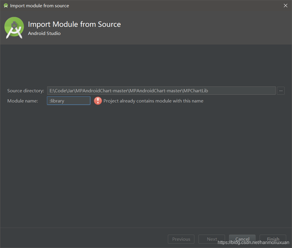This screenshot has width=292, height=248.
Task: Focus the Module name field containing :library
Action: tap(69, 101)
